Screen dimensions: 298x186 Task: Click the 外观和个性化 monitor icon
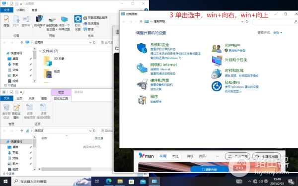[x=217, y=61]
